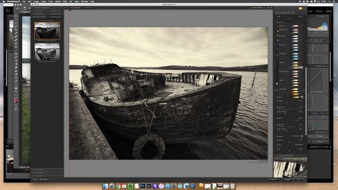338x190 pixels.
Task: Open Photoshop from the Dock
Action: 143,186
